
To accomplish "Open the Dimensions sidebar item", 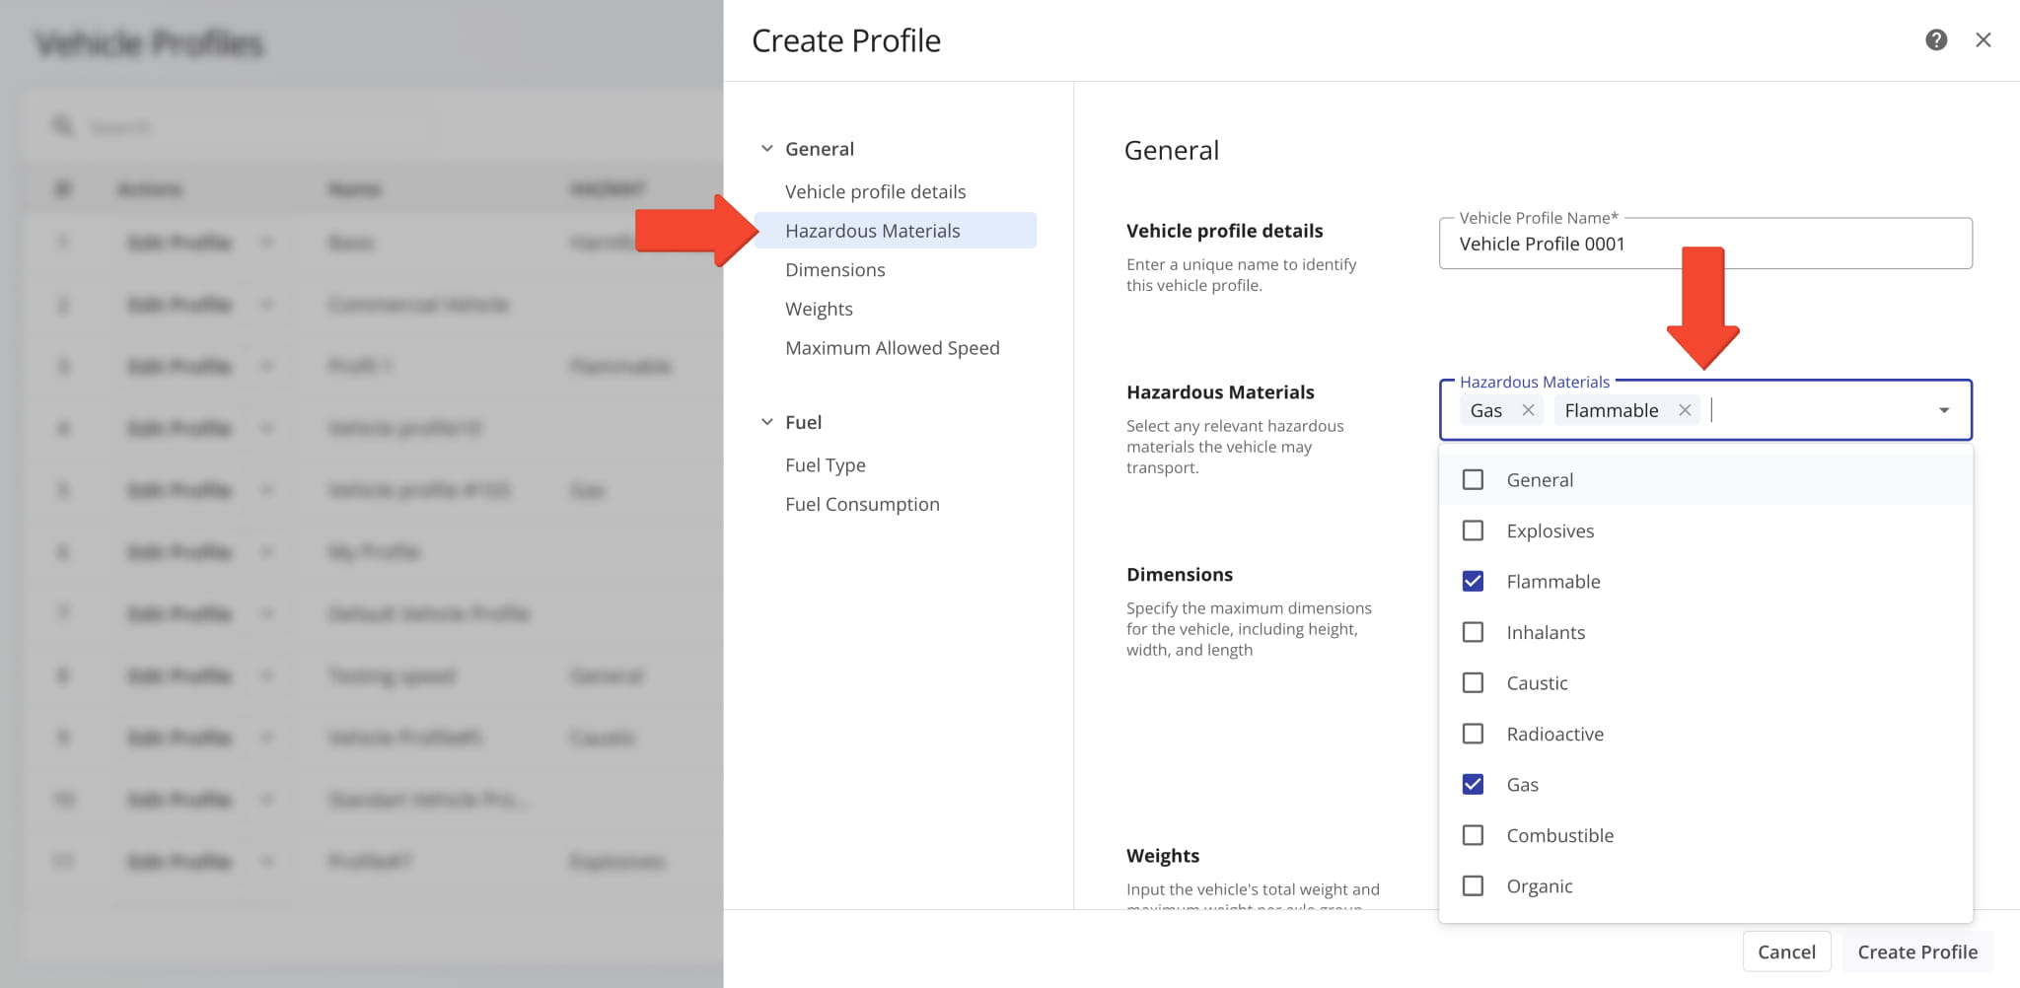I will click(x=834, y=270).
